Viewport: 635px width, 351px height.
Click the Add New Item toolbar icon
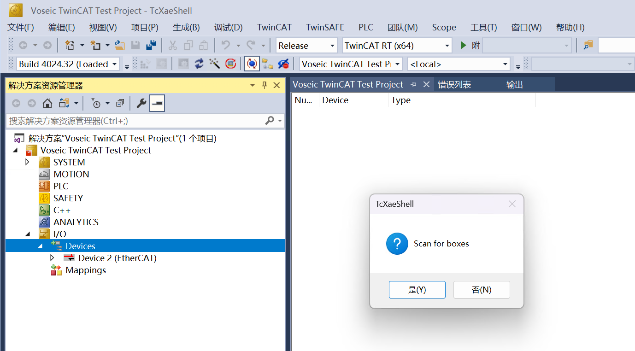(95, 45)
